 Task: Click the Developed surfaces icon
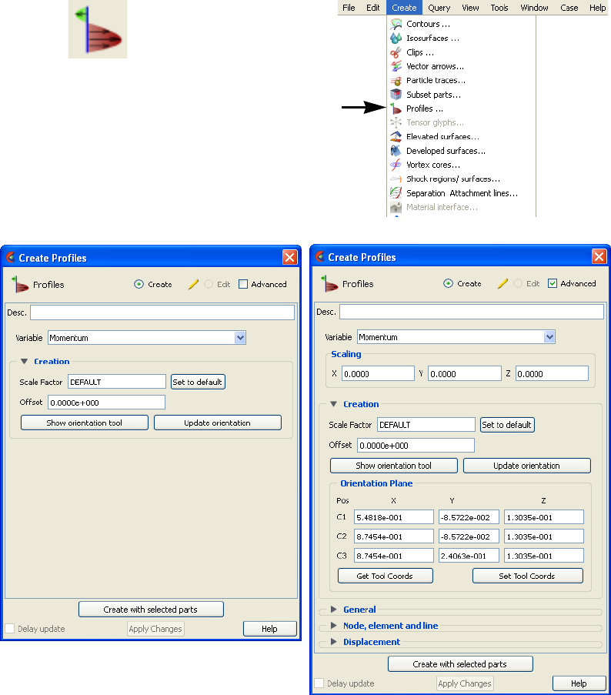click(x=396, y=151)
